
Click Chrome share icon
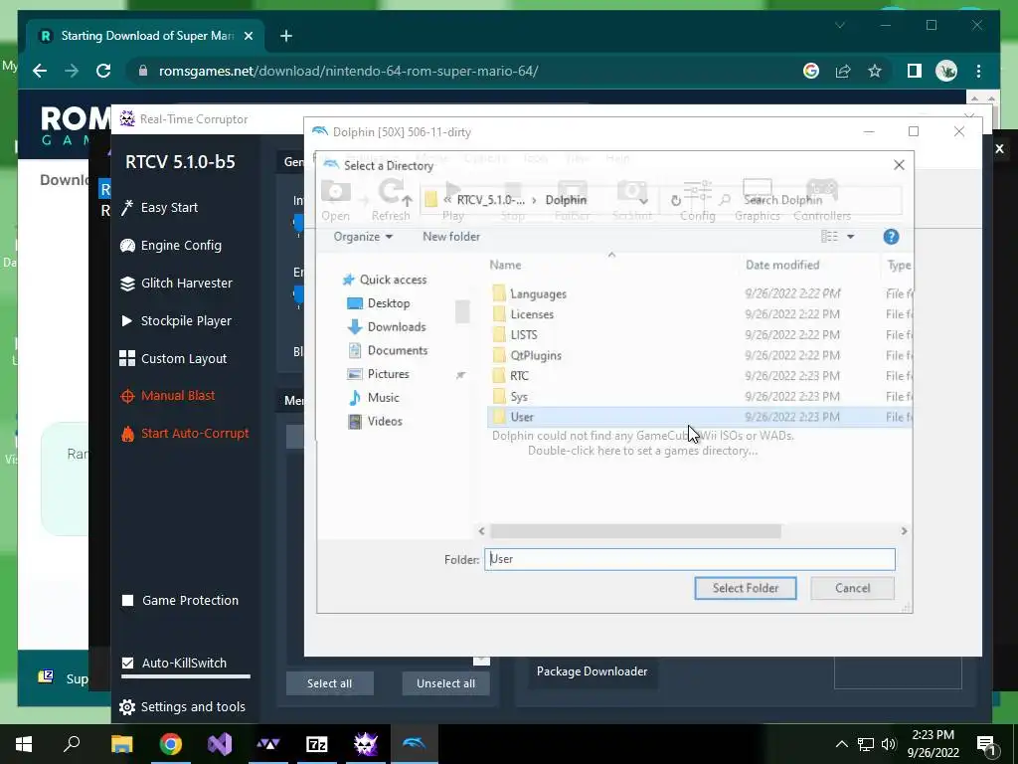843,71
